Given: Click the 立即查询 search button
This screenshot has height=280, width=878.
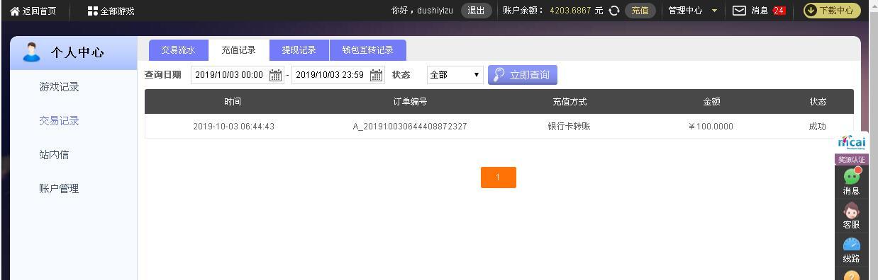Looking at the screenshot, I should pyautogui.click(x=523, y=75).
